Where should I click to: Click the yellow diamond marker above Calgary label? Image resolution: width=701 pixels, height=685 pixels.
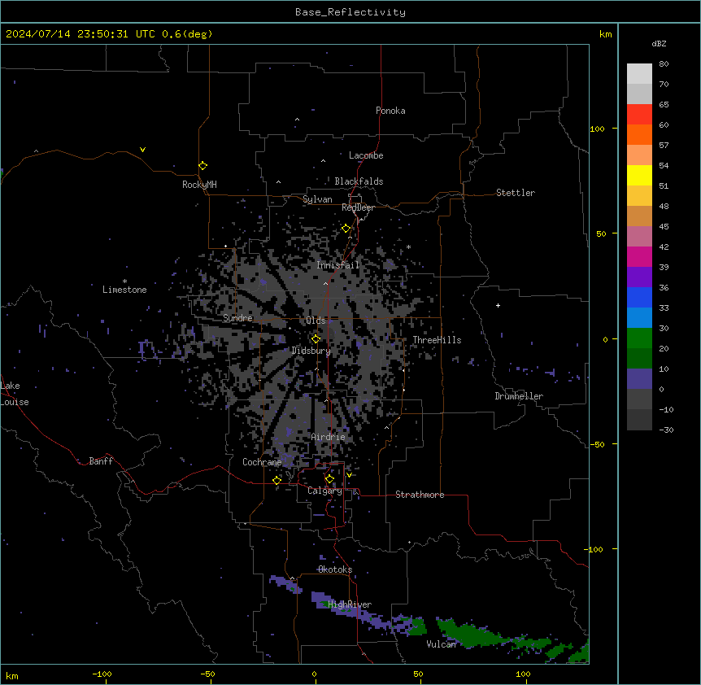coord(329,479)
